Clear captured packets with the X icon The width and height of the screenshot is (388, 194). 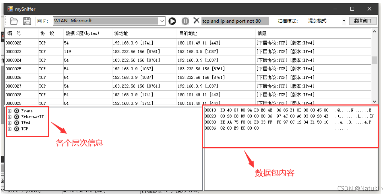(196, 21)
